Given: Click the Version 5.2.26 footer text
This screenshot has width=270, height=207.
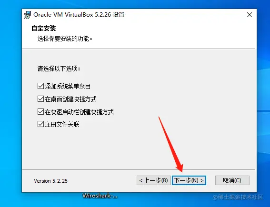Looking at the screenshot, I should 50,181.
